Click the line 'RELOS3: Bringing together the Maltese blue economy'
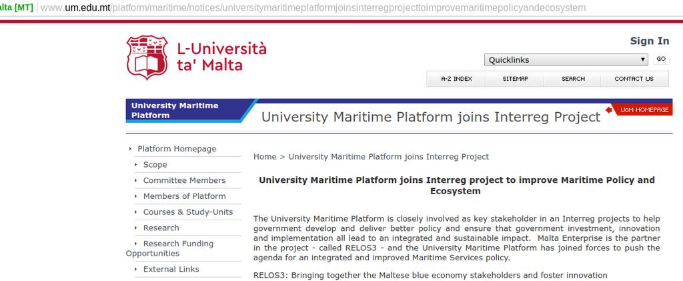The height and width of the screenshot is (281, 683). click(430, 276)
